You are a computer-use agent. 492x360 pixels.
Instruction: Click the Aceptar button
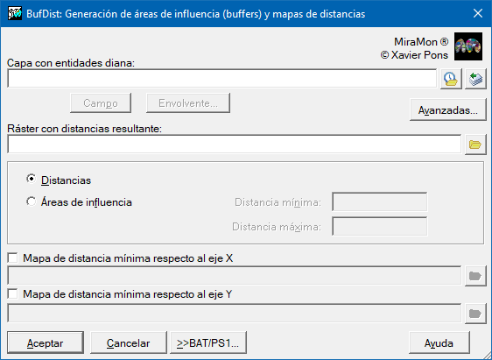(46, 342)
